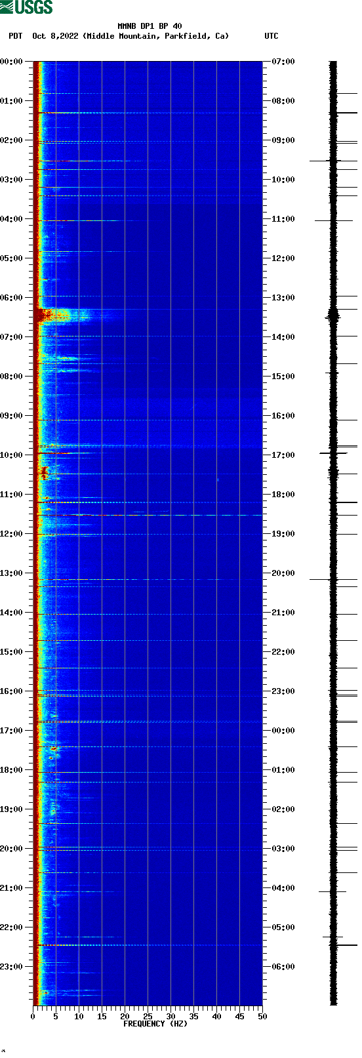Click the PDT time label '08:00'
Image resolution: width=362 pixels, height=1058 pixels.
pos(12,376)
